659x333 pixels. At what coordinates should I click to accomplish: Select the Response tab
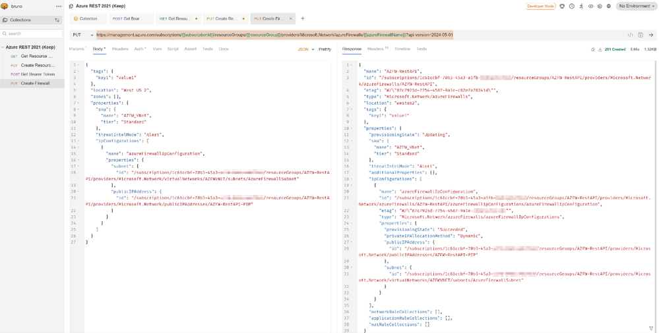[352, 49]
